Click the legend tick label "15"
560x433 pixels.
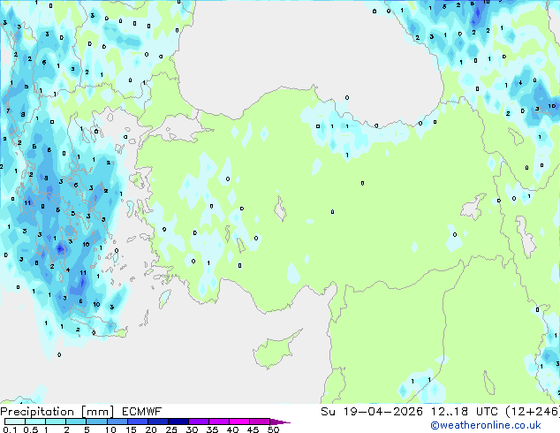[x=131, y=429]
